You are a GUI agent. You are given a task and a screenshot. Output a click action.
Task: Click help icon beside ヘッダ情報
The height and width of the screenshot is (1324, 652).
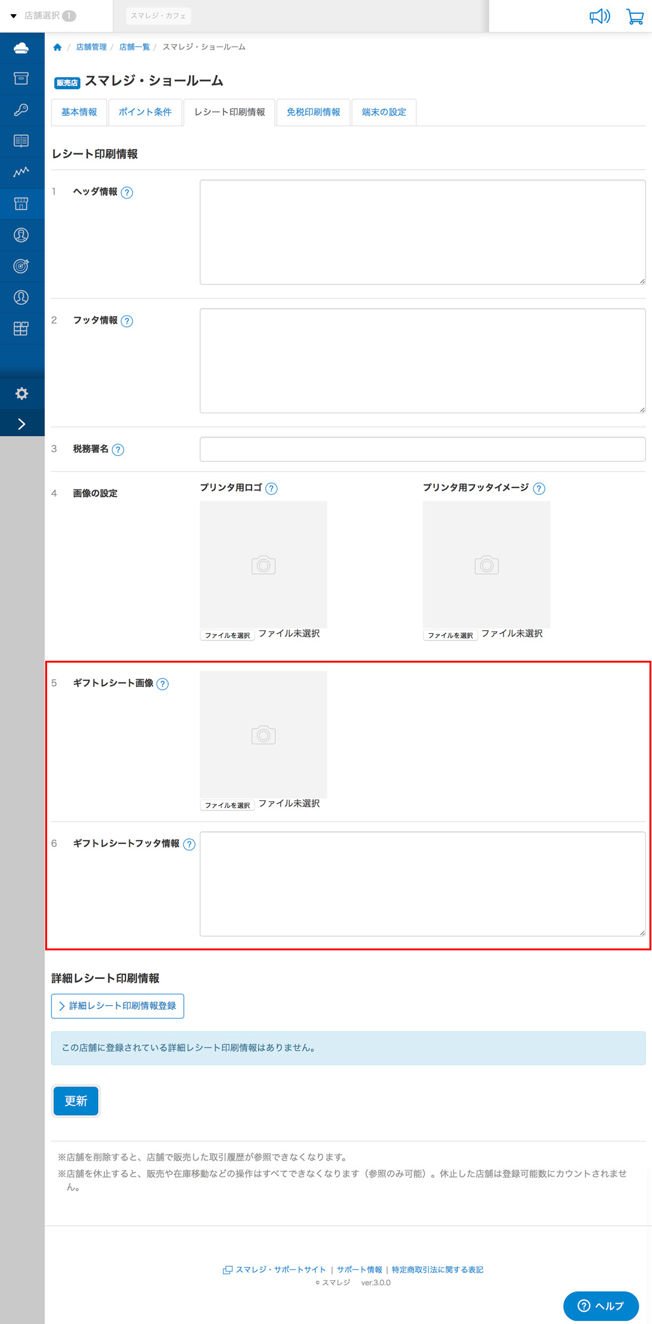pos(127,193)
